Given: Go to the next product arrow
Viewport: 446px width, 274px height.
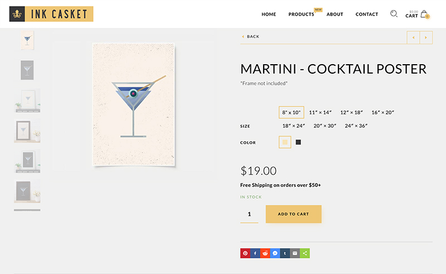Looking at the screenshot, I should [x=426, y=37].
